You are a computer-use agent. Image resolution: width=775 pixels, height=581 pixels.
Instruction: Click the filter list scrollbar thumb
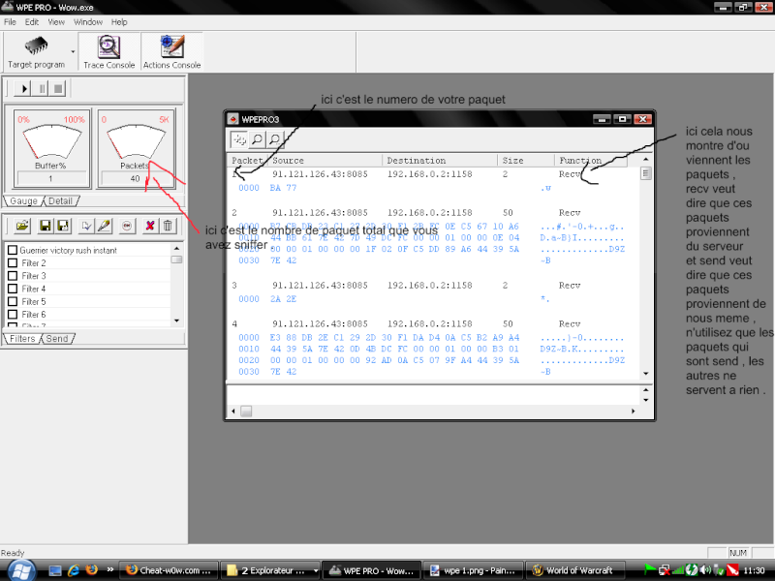(x=176, y=260)
